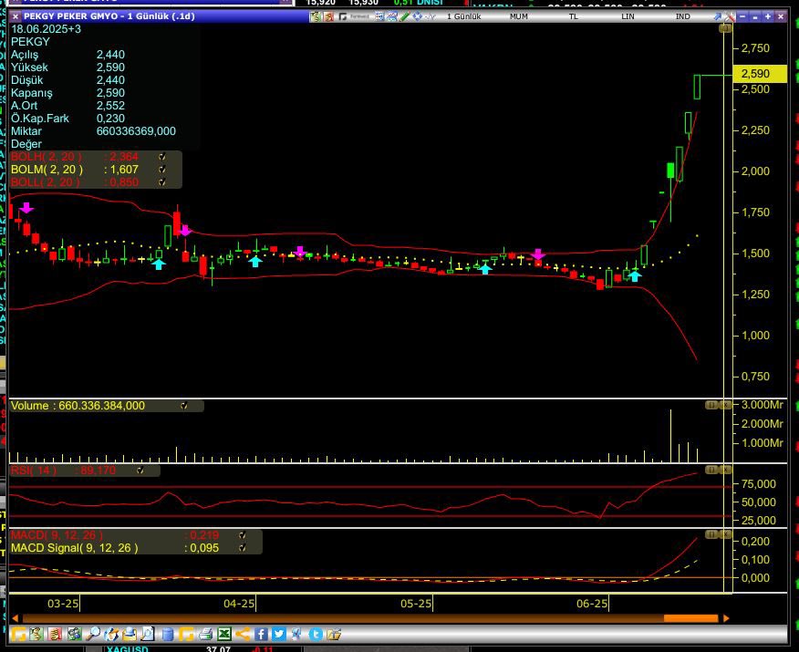
Task: Share via the square Twitter bird icon
Action: coord(279,634)
